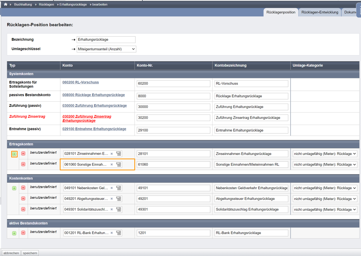
Task: Select the bearbeiten breadcrumb entry
Action: point(100,4)
